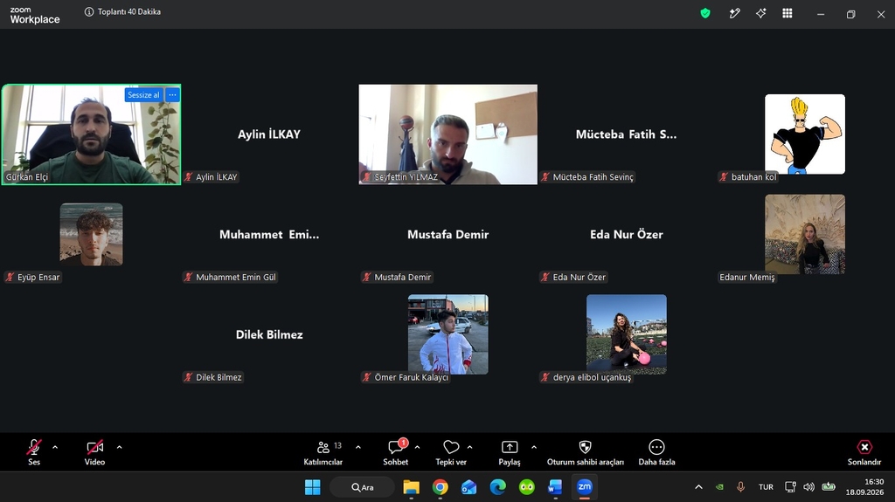Click Sessize al on Gürkan Elçi's video
Image resolution: width=895 pixels, height=502 pixels.
[143, 94]
